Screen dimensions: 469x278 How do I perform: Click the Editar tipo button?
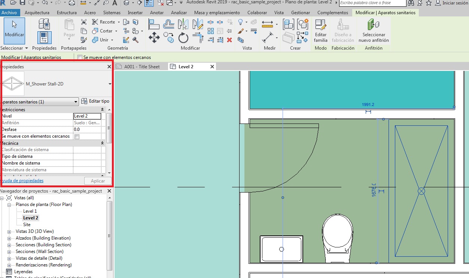pos(95,101)
